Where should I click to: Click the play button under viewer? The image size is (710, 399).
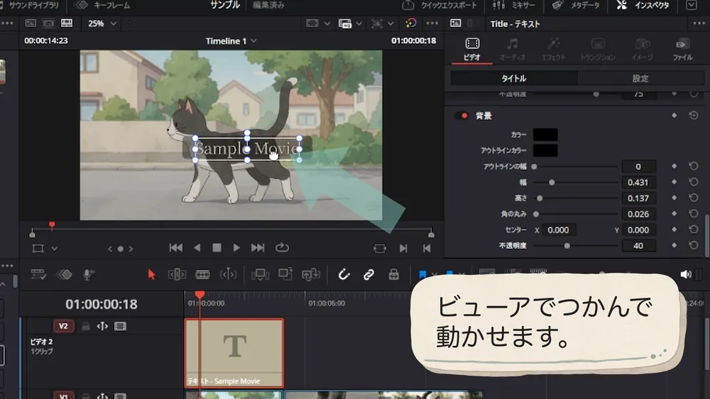click(x=236, y=247)
